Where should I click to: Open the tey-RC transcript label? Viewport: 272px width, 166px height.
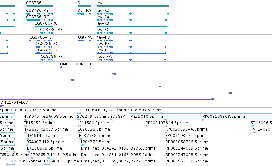(x=103, y=30)
